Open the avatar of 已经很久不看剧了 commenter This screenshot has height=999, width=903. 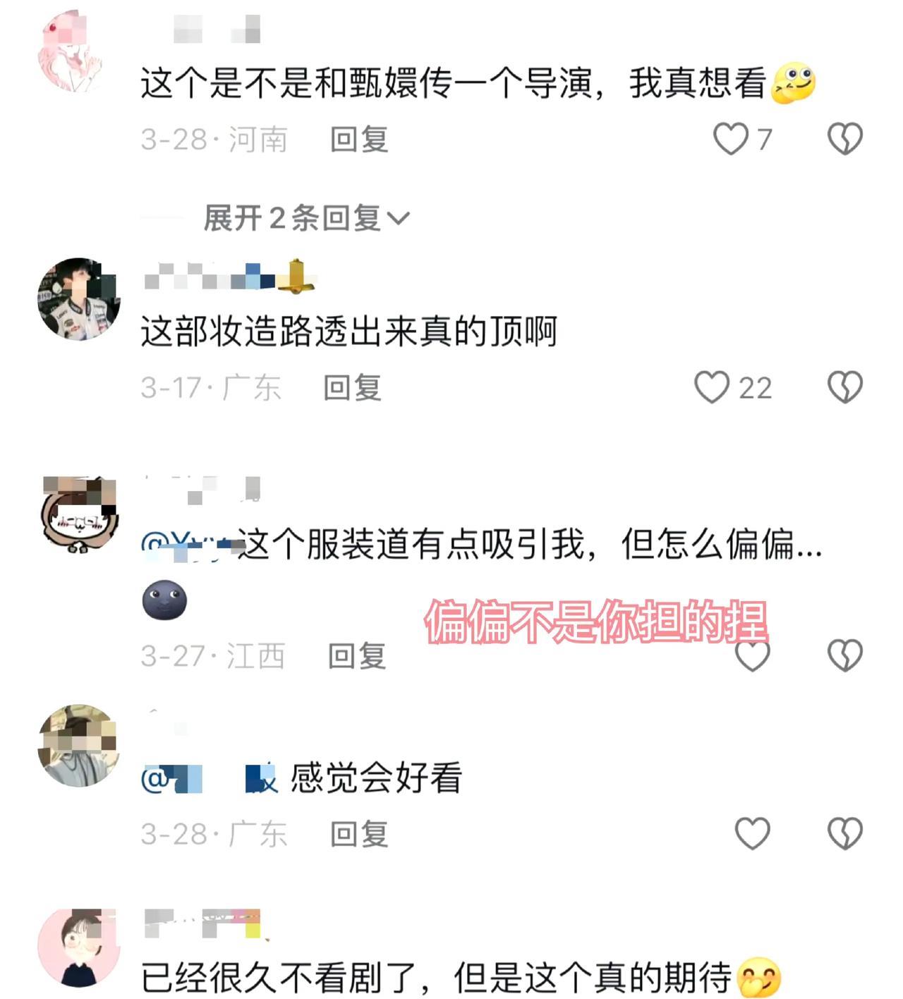tap(79, 950)
